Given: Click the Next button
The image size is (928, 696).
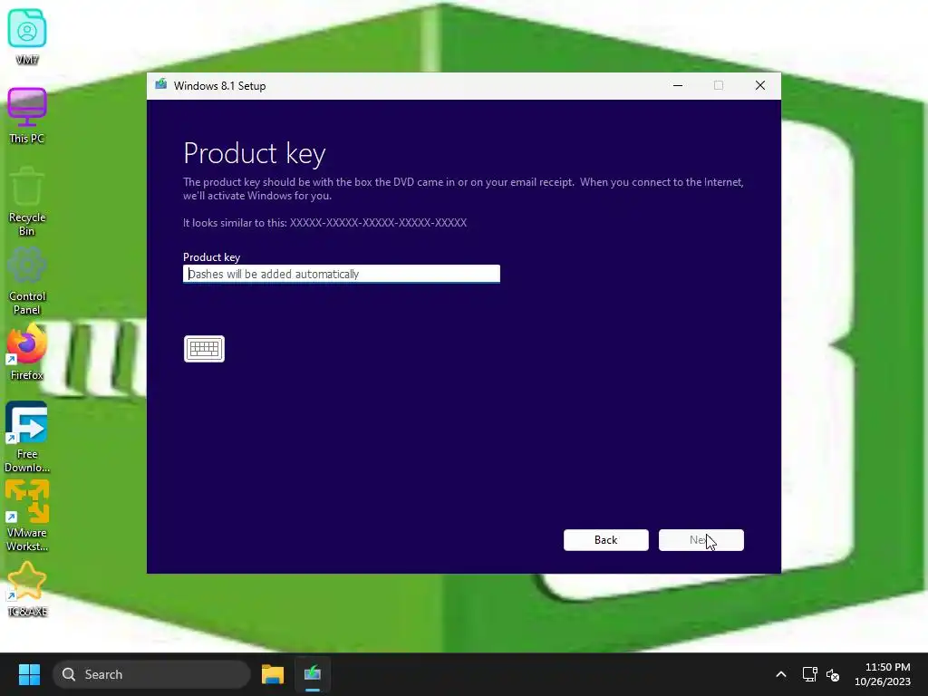Looking at the screenshot, I should coord(701,540).
